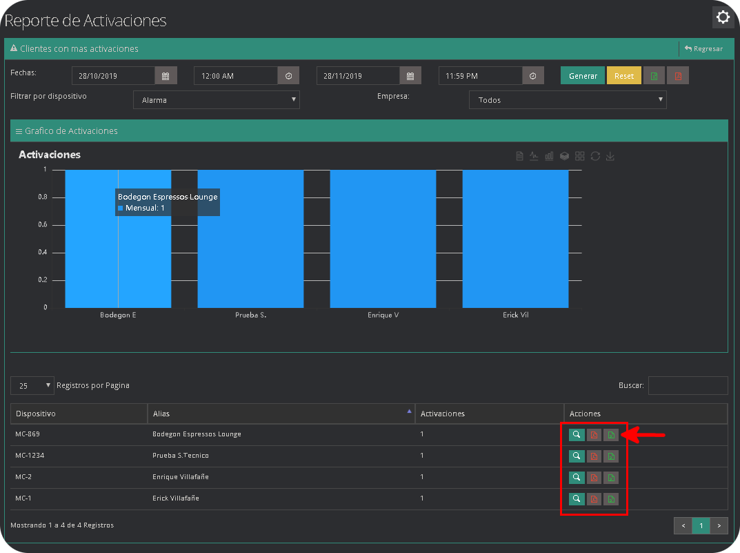Refresh the Activaciones chart
Screen dimensions: 740x553
coord(595,156)
